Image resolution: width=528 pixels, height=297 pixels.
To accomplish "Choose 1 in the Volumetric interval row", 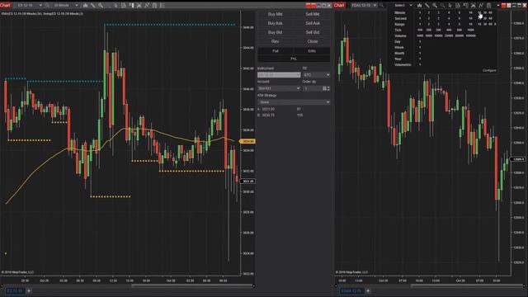I will click(420, 64).
